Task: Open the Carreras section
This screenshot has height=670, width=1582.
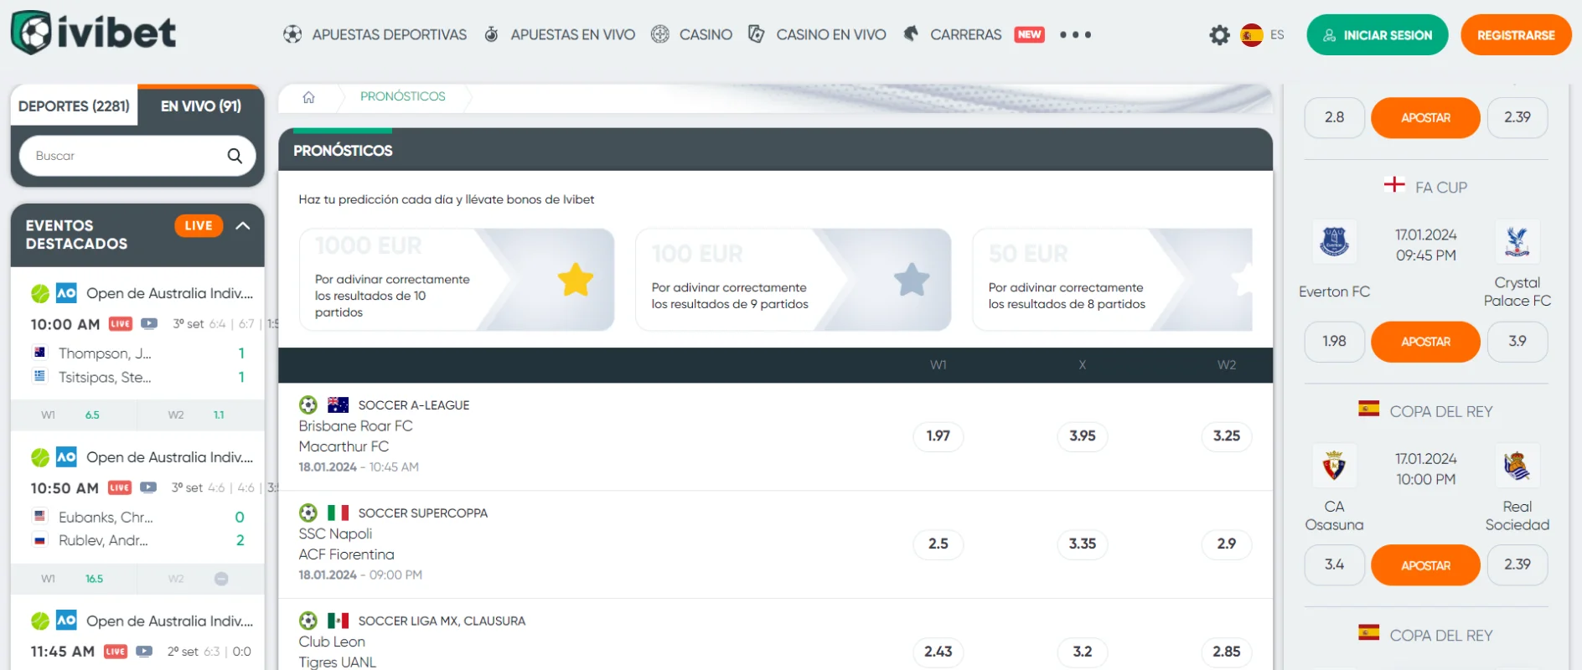Action: [953, 34]
